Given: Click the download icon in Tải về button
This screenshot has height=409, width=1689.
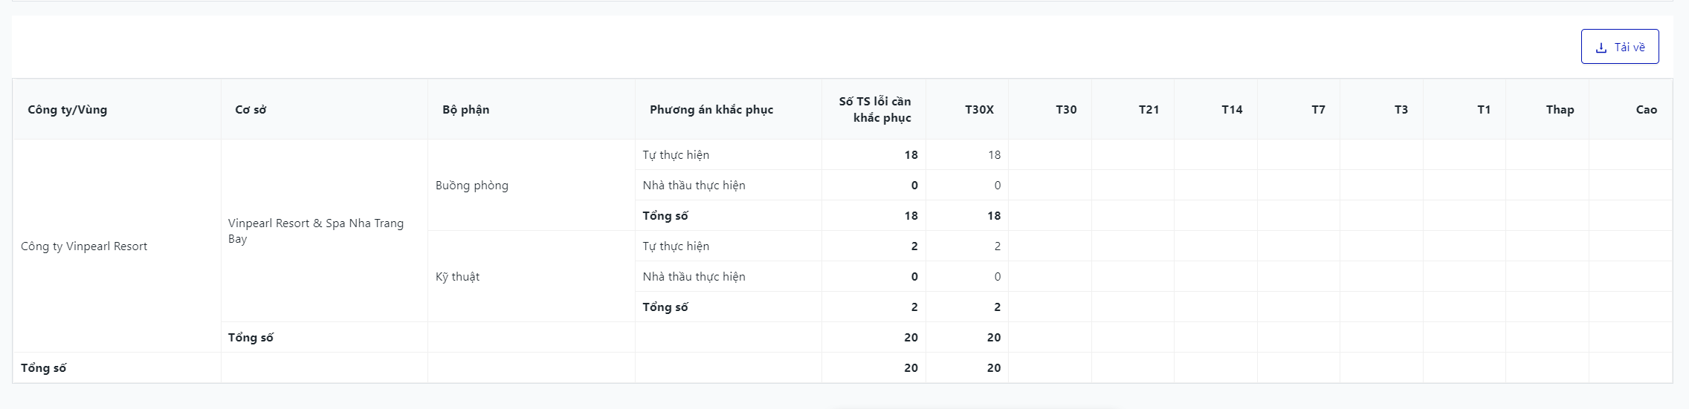Looking at the screenshot, I should (x=1601, y=48).
